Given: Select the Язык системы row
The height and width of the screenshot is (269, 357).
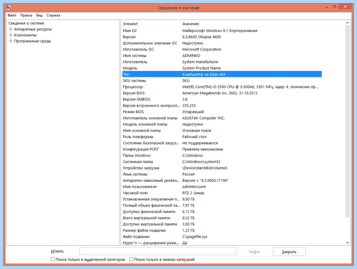Looking at the screenshot, I should coord(222,174).
